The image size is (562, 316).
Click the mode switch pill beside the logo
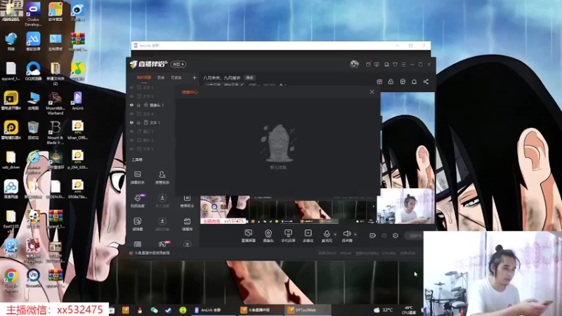tap(178, 64)
